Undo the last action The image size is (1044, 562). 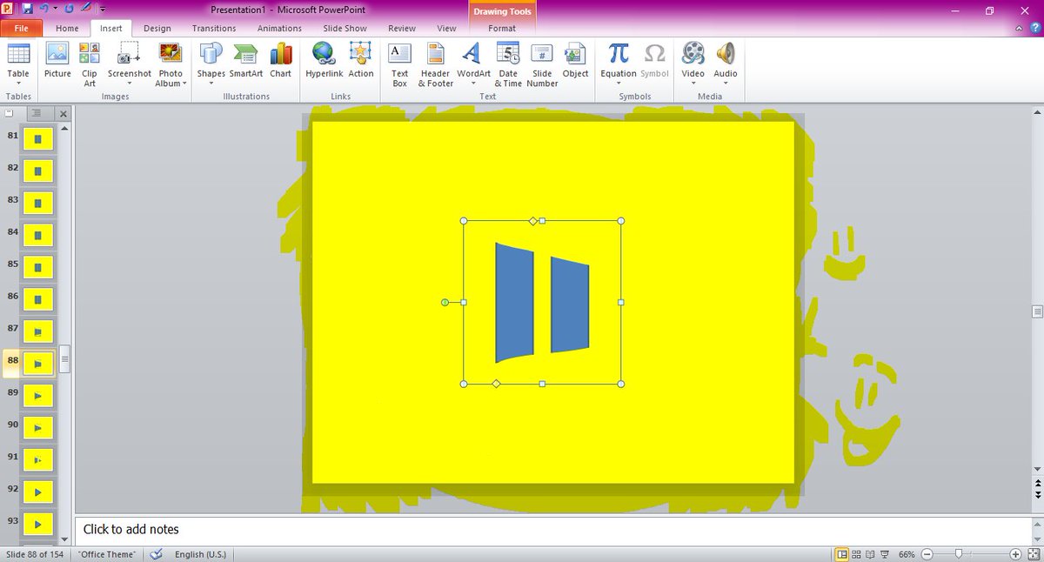click(43, 9)
